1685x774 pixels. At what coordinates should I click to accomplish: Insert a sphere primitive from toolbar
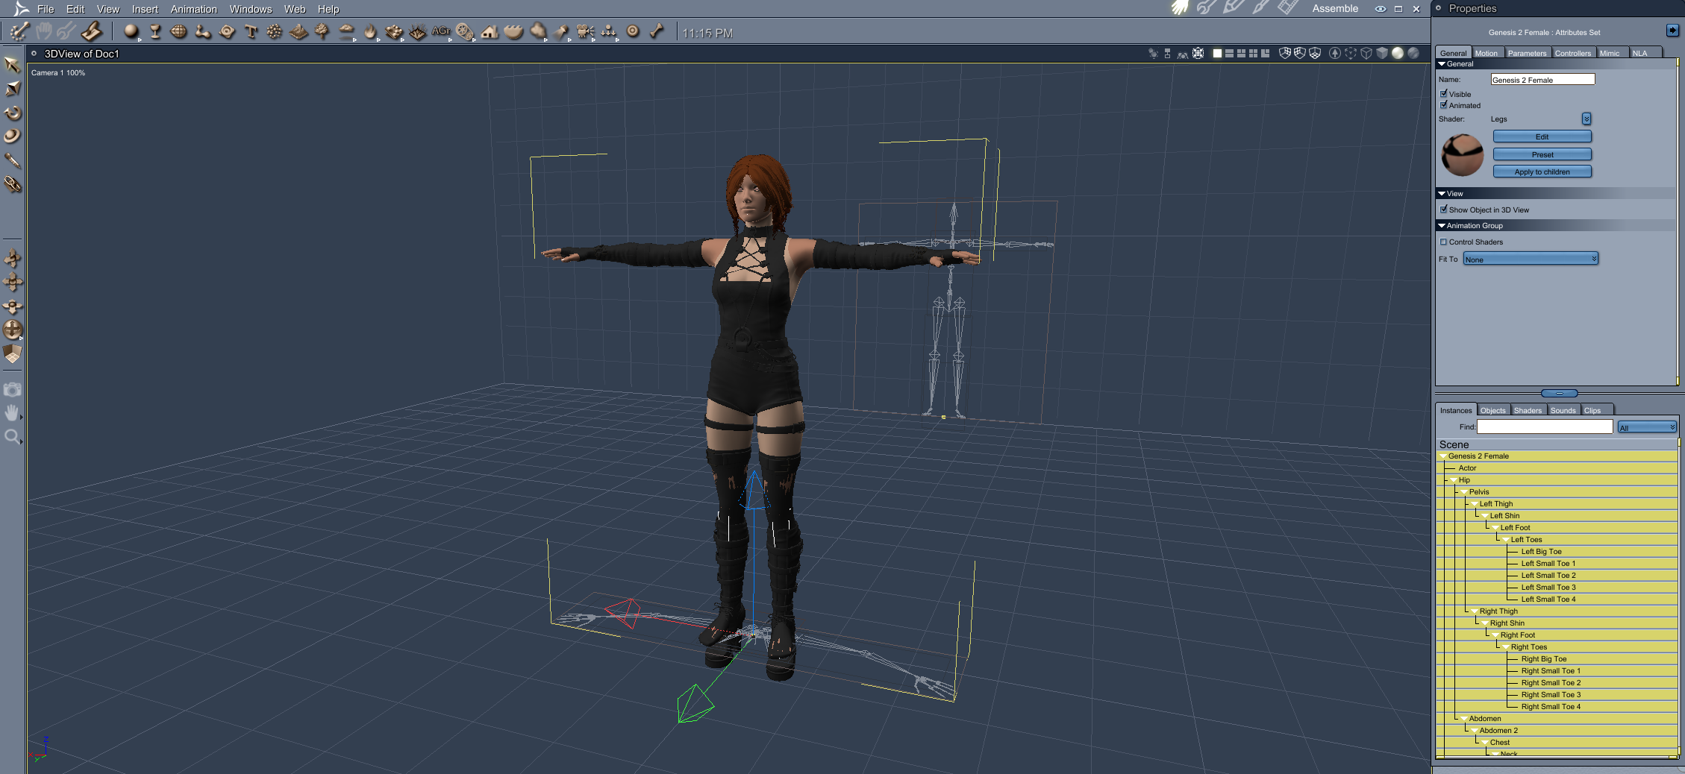[131, 32]
